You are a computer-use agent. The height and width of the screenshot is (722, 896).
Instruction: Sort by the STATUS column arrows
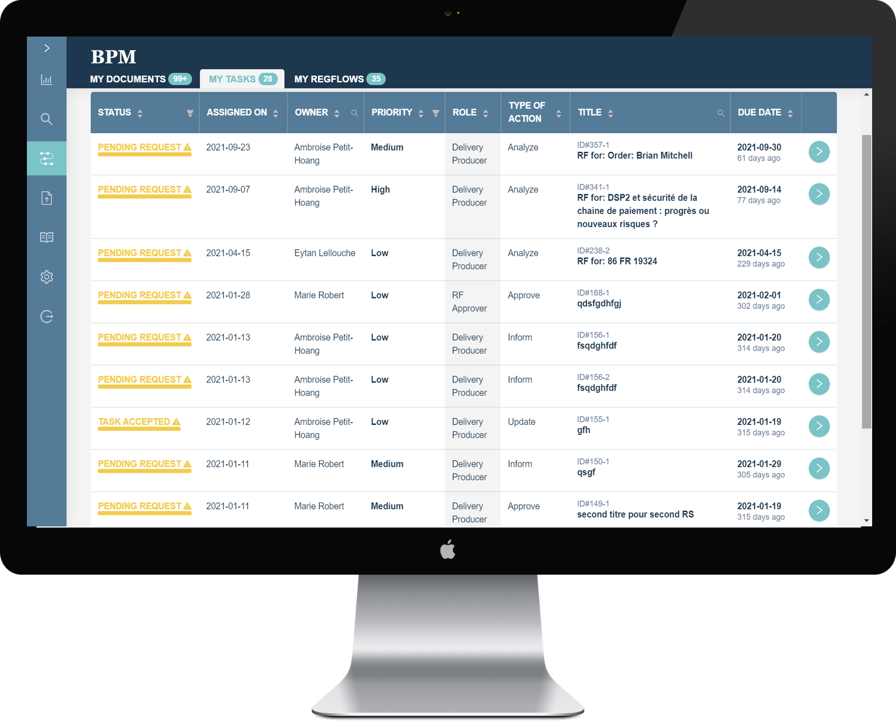tap(140, 113)
